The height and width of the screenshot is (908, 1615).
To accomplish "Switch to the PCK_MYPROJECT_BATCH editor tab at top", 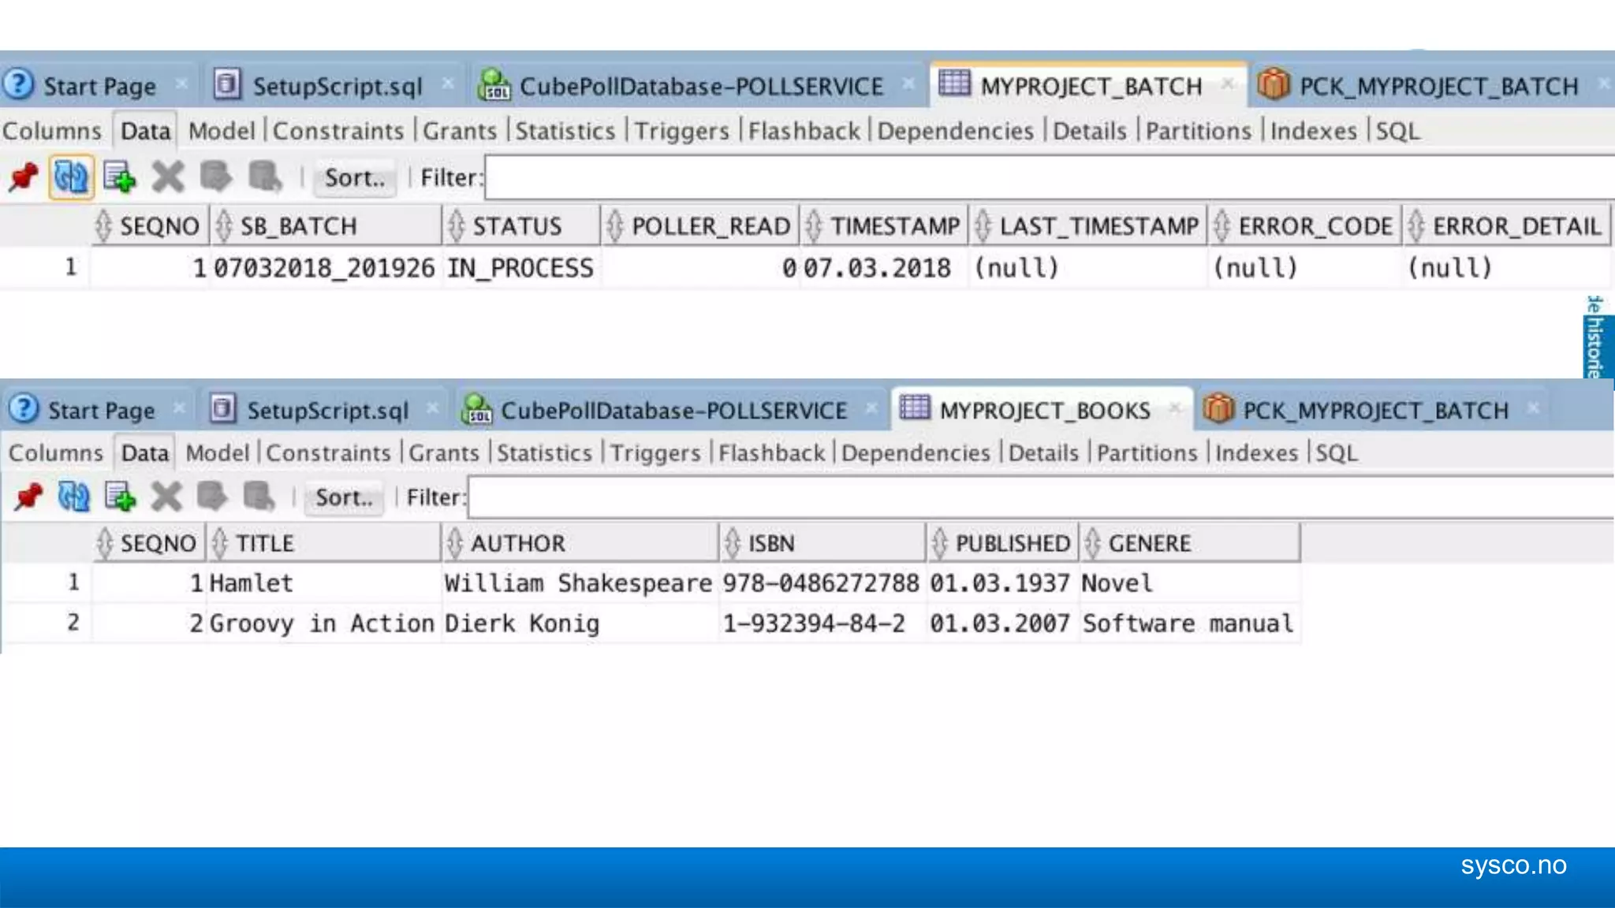I will coord(1437,86).
